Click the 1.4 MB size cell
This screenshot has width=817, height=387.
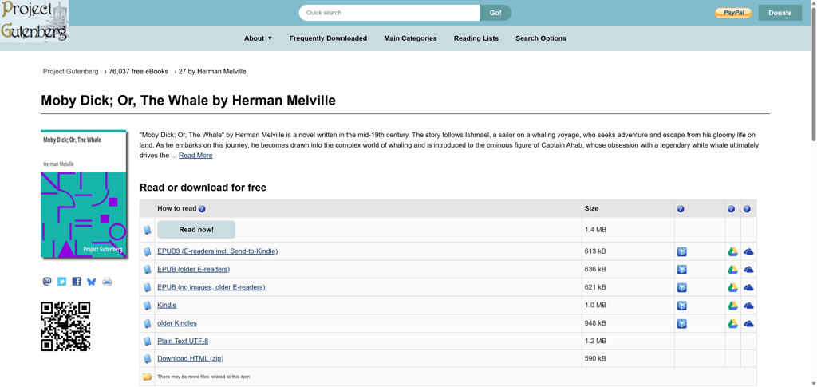click(x=628, y=230)
